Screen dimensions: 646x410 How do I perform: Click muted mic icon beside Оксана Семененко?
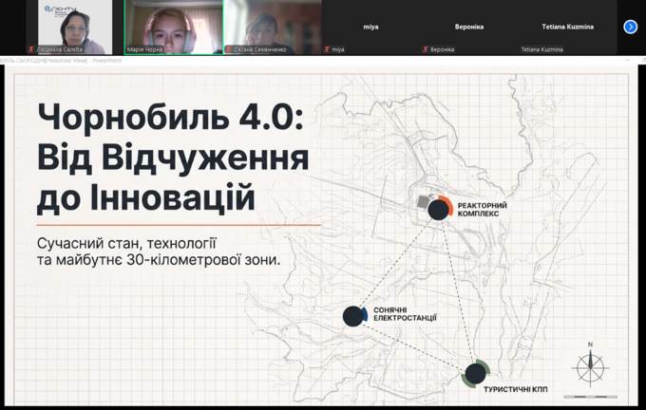[229, 48]
